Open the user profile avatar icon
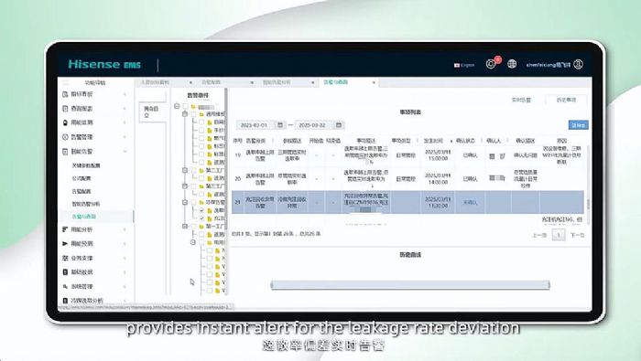 tap(578, 65)
